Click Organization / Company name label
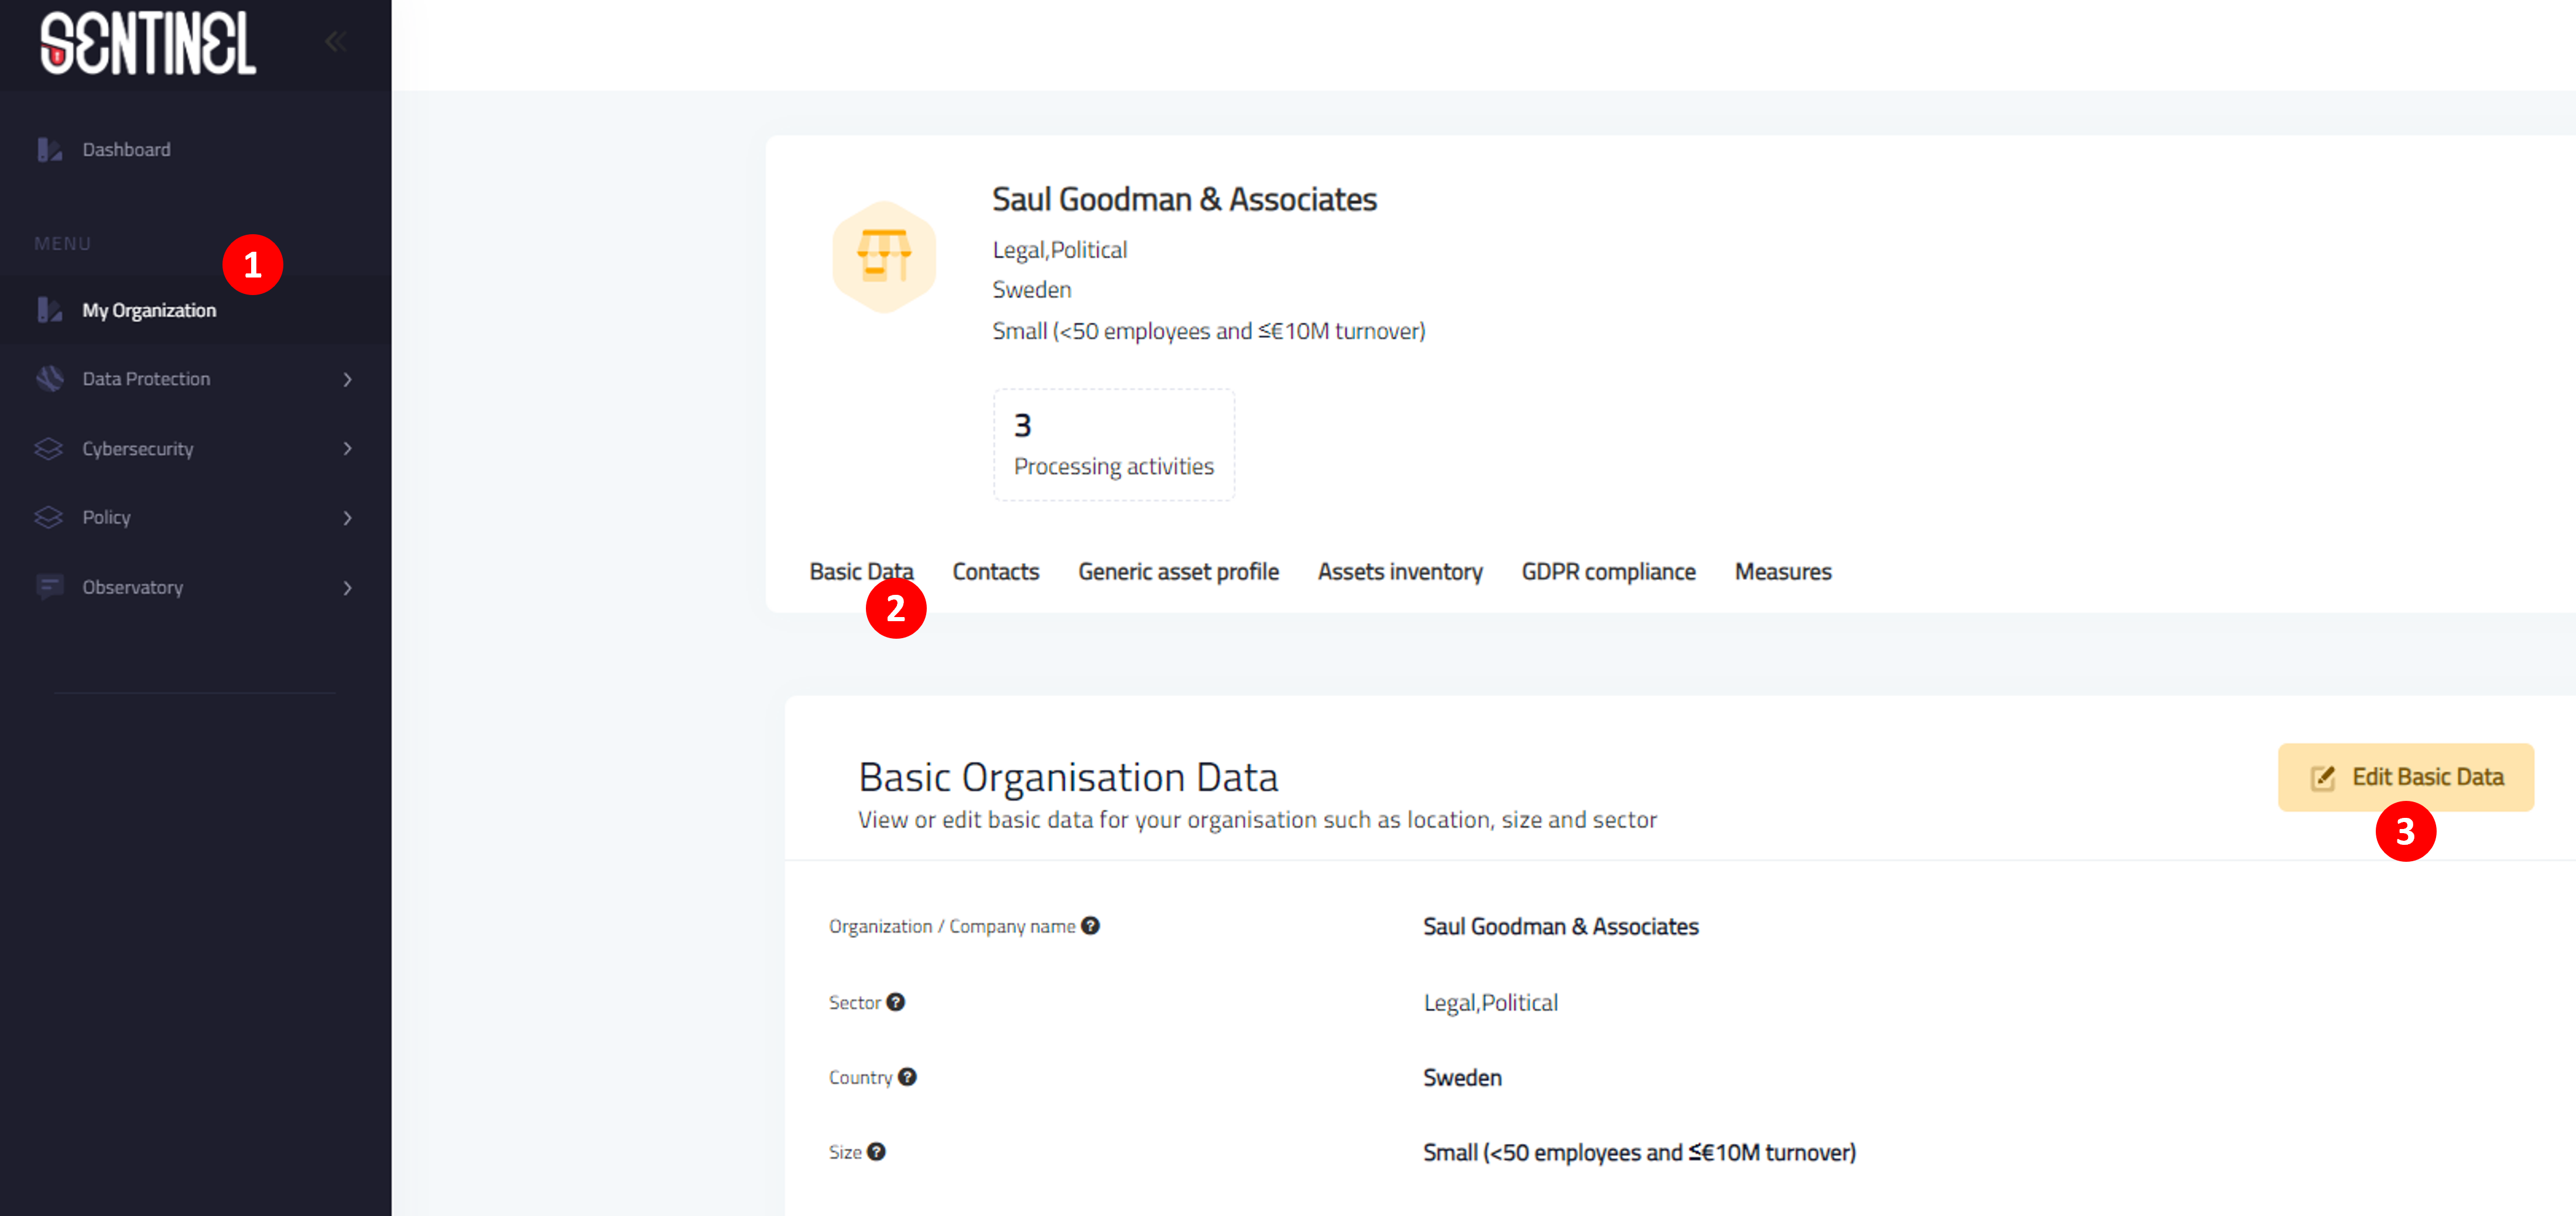Image resolution: width=2576 pixels, height=1216 pixels. pos(951,927)
